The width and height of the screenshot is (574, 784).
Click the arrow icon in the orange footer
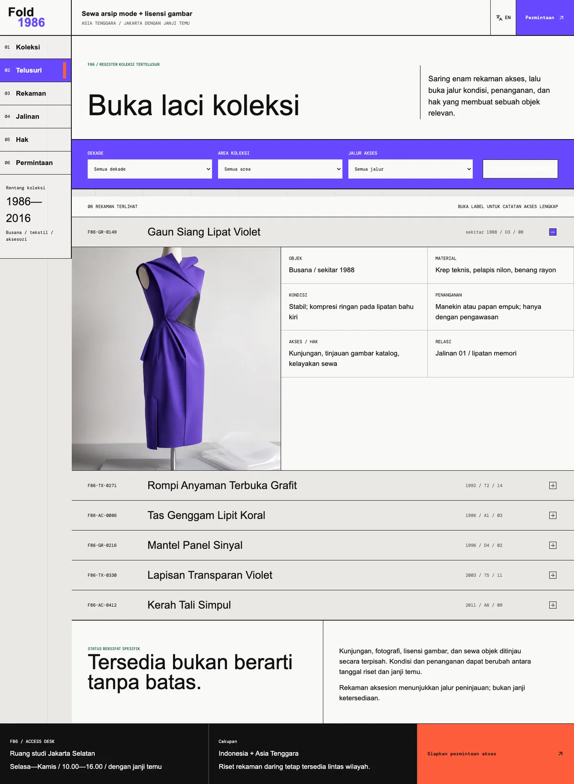(x=561, y=754)
